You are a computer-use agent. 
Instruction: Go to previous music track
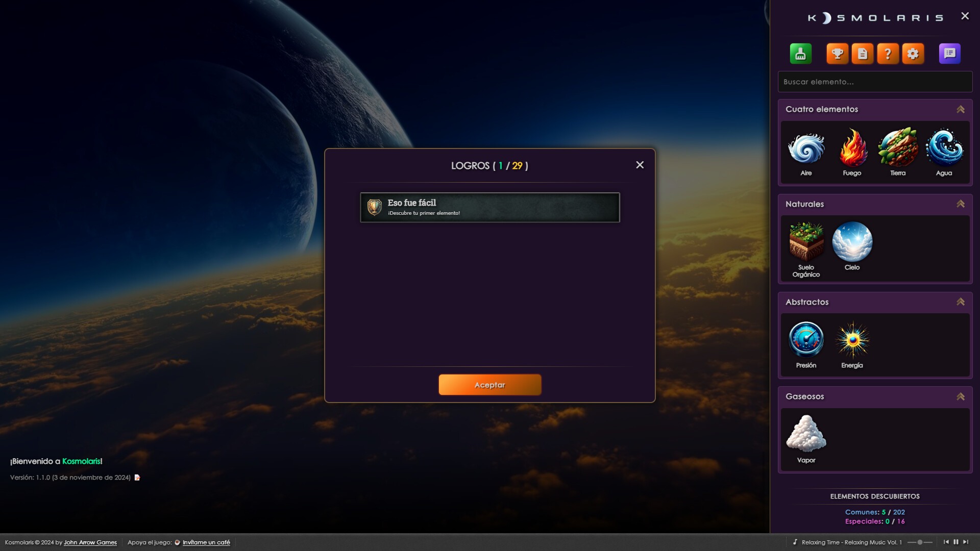(x=946, y=542)
